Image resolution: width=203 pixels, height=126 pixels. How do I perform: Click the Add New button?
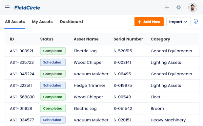tap(149, 22)
